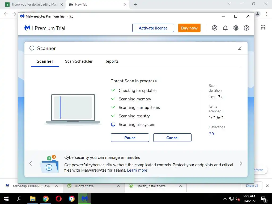Cancel the threat scan

pos(172,138)
